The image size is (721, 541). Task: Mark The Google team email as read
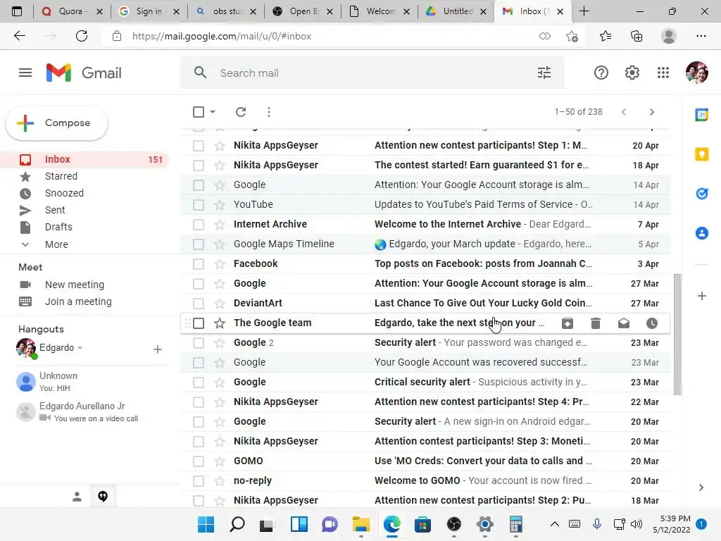point(624,323)
